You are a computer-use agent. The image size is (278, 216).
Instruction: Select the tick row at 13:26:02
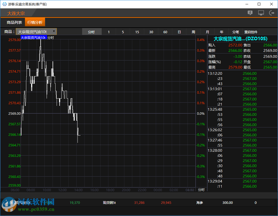[242, 130]
